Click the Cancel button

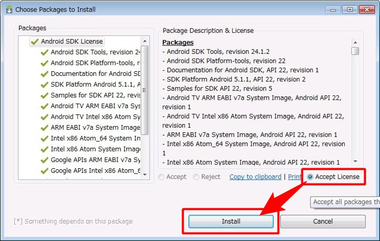pos(323,221)
